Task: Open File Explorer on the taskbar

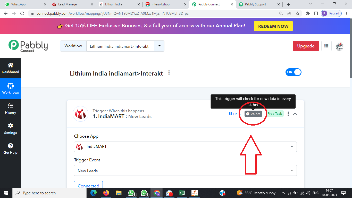Action: coord(119,193)
